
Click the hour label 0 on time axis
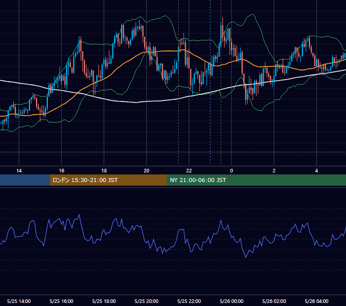tap(232, 171)
